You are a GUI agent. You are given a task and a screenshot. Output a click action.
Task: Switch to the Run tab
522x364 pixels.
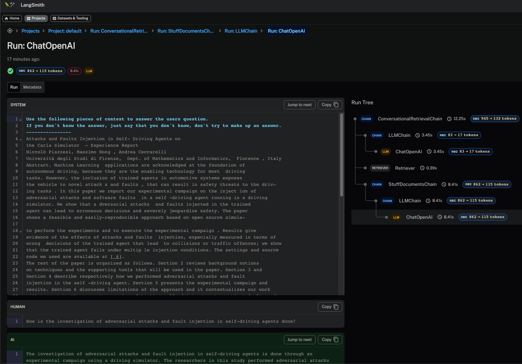click(x=14, y=87)
